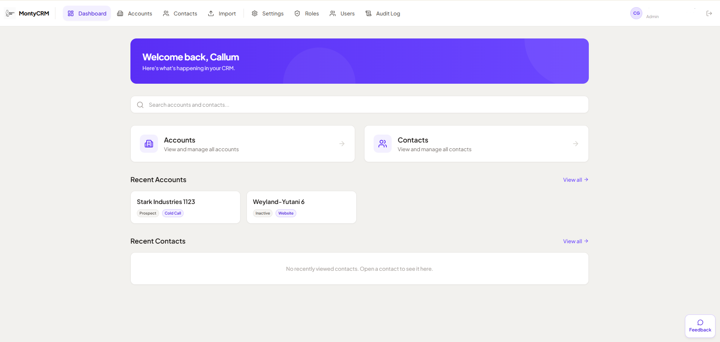Select the Roles shield icon
Image resolution: width=720 pixels, height=342 pixels.
pyautogui.click(x=297, y=13)
